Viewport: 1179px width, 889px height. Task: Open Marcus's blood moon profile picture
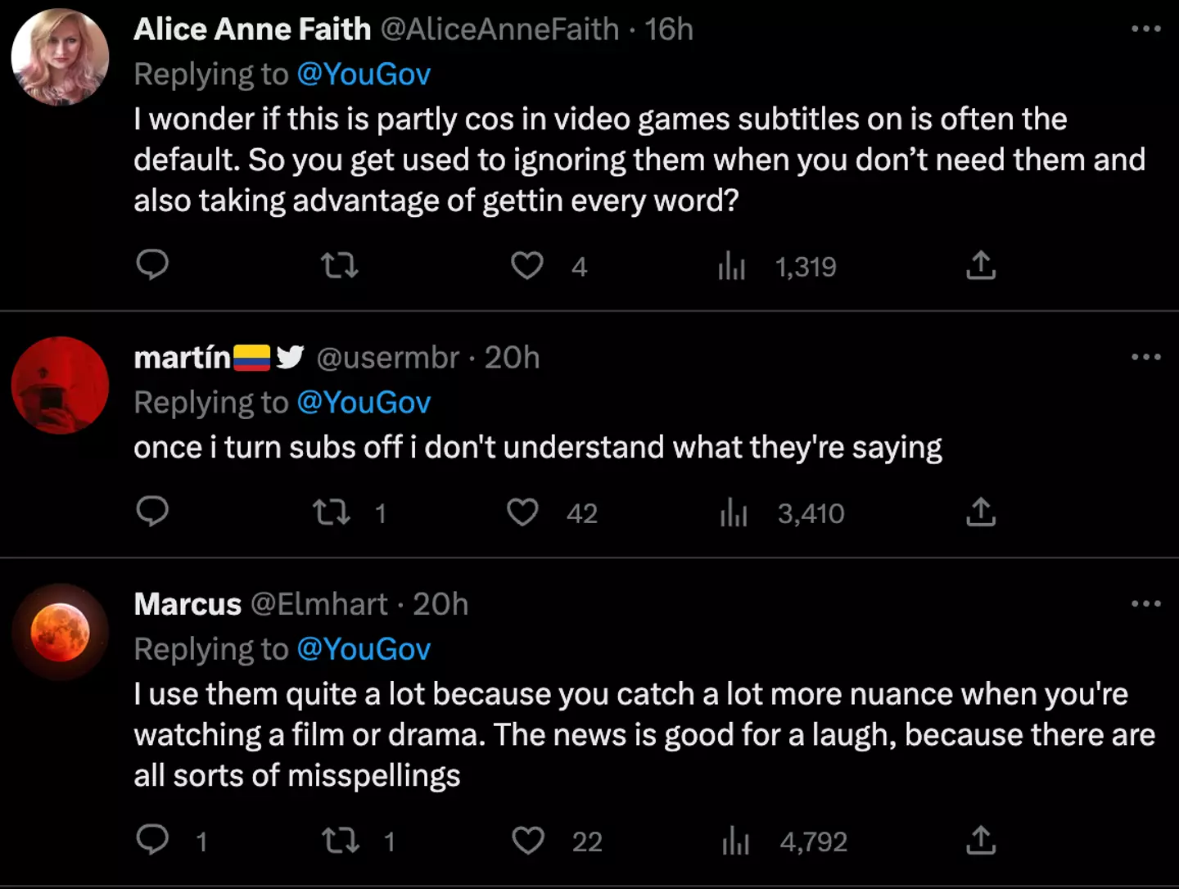pyautogui.click(x=60, y=632)
